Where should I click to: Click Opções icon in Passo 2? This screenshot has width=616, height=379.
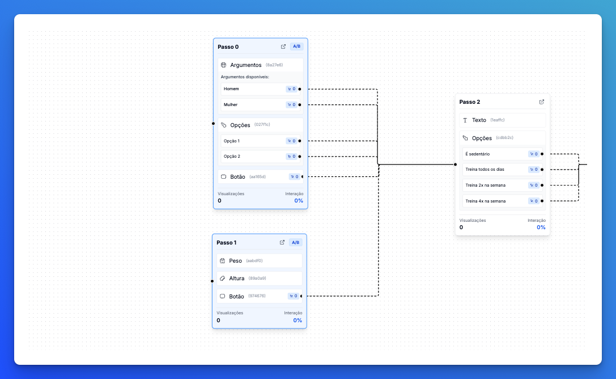pos(465,138)
